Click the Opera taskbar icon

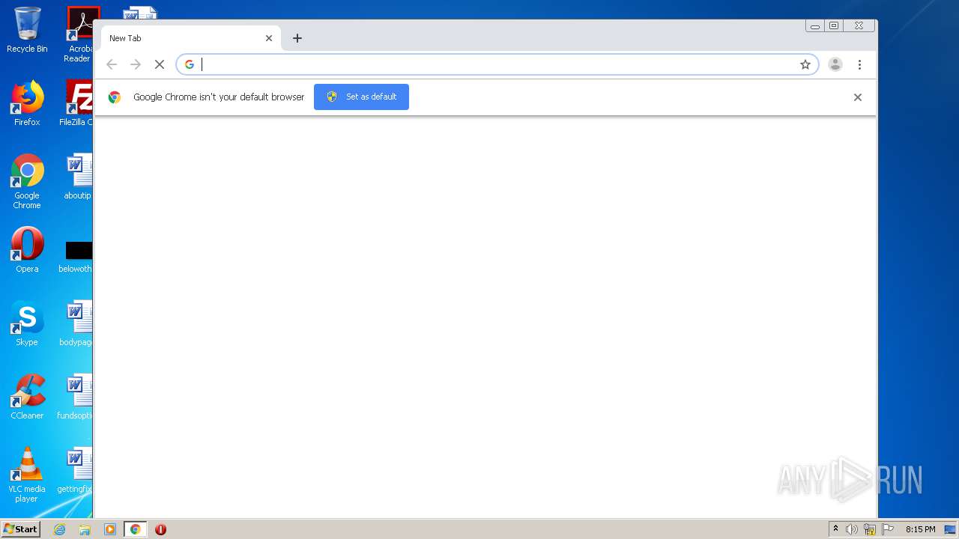coord(160,529)
